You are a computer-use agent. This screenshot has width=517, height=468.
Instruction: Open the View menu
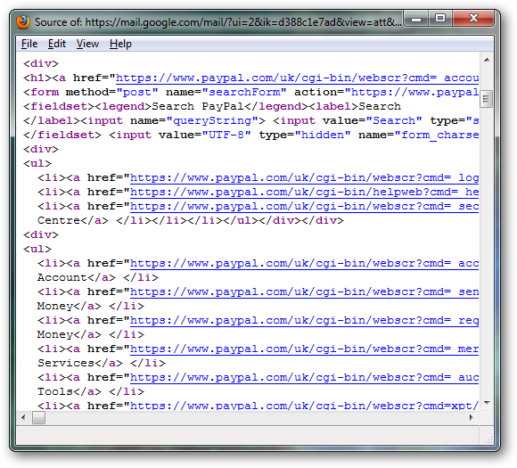tap(87, 44)
